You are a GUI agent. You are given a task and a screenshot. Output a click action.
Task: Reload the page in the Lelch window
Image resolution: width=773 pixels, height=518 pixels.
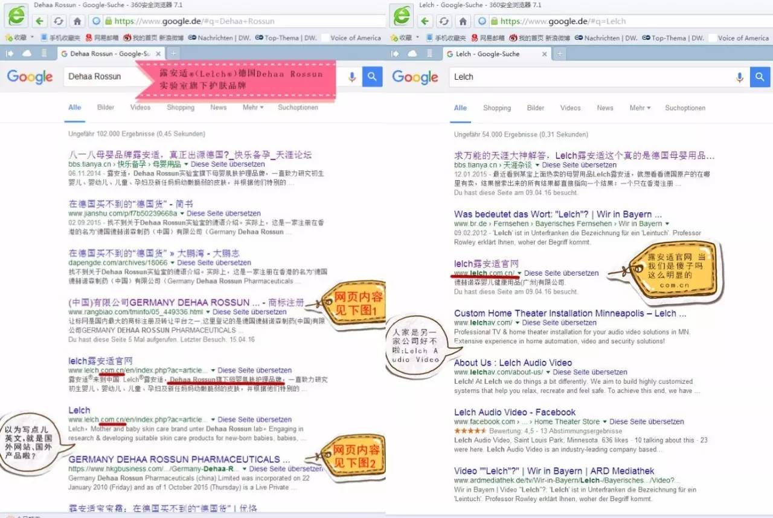444,21
